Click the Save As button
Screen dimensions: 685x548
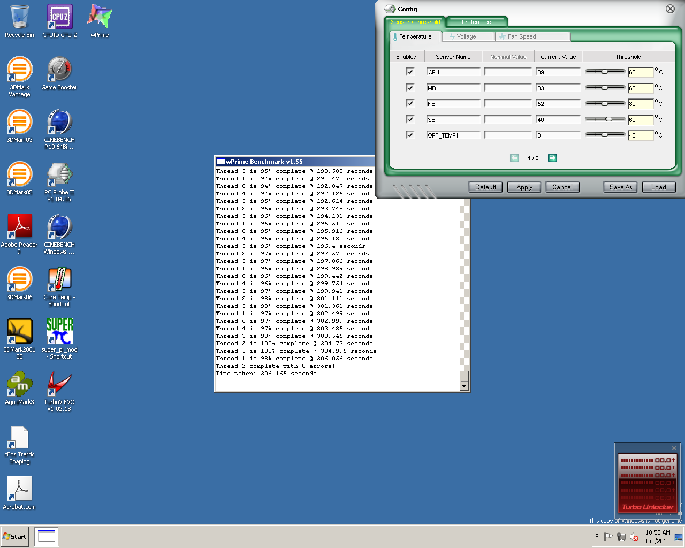tap(621, 187)
